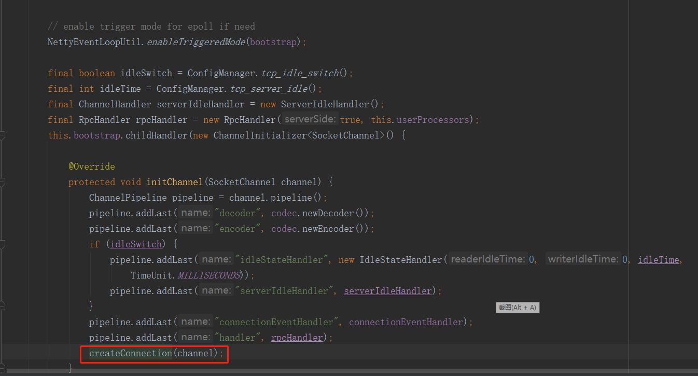The height and width of the screenshot is (376, 698).
Task: Select tcp_idle_switch in the ConfigManager call
Action: tap(300, 73)
